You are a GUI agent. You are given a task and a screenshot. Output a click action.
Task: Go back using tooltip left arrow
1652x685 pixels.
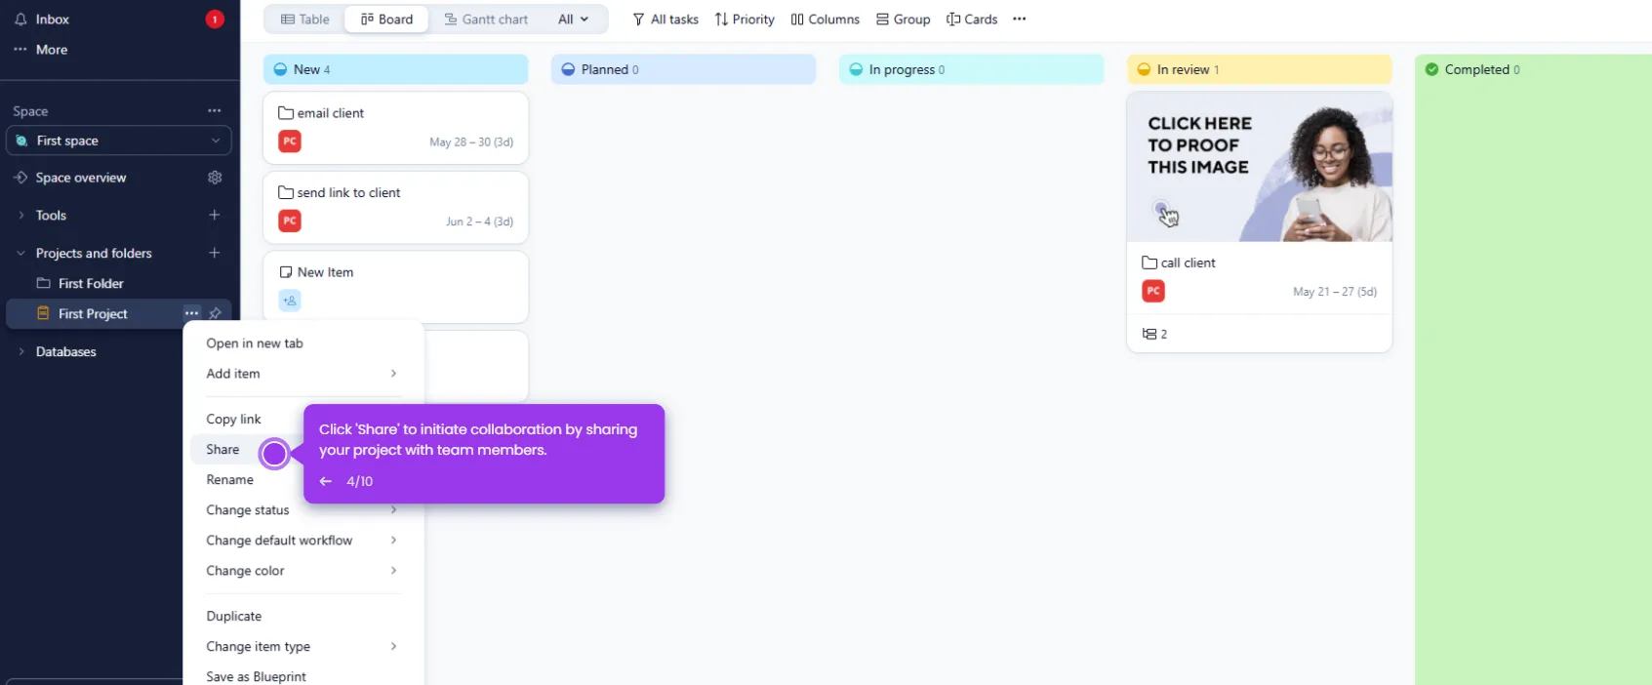click(x=326, y=481)
